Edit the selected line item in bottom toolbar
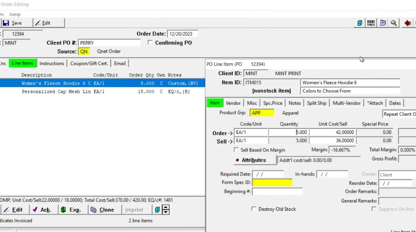This screenshot has height=232, width=416. 15,210
